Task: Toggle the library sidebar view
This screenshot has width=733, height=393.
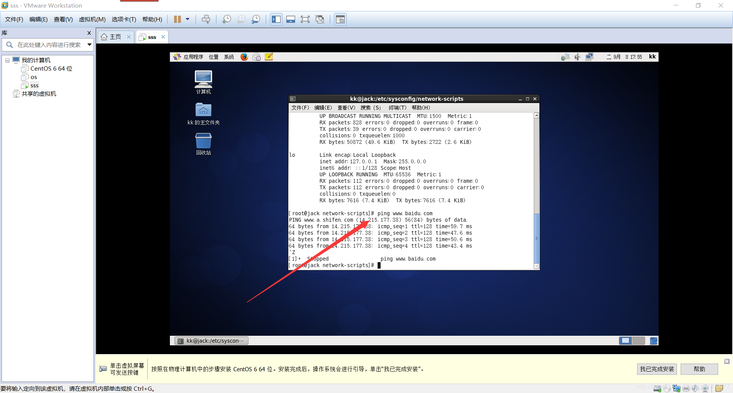Action: click(x=276, y=19)
